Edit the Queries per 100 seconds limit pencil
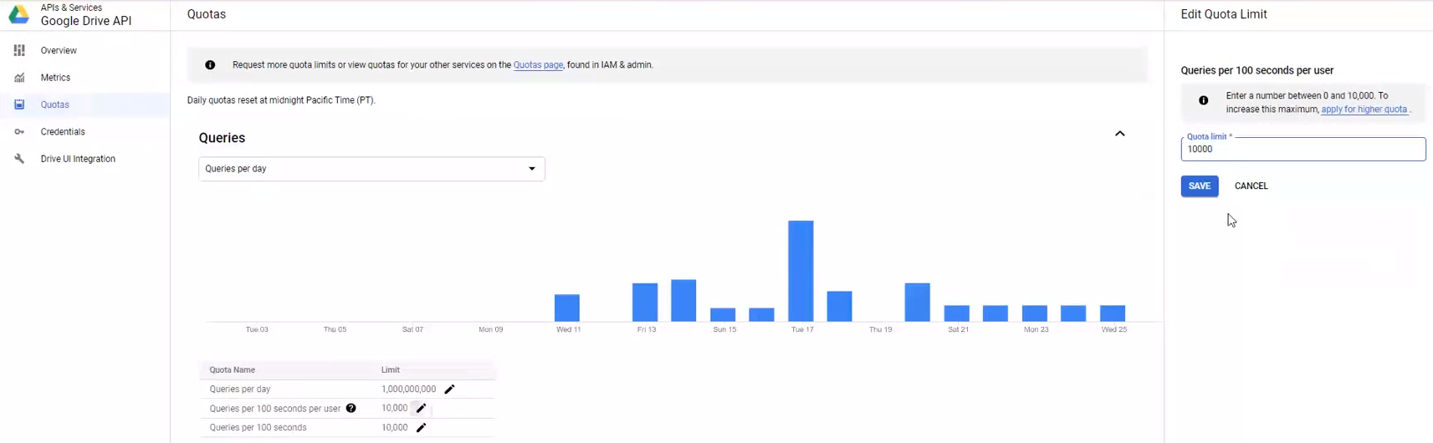The height and width of the screenshot is (443, 1433). click(421, 428)
